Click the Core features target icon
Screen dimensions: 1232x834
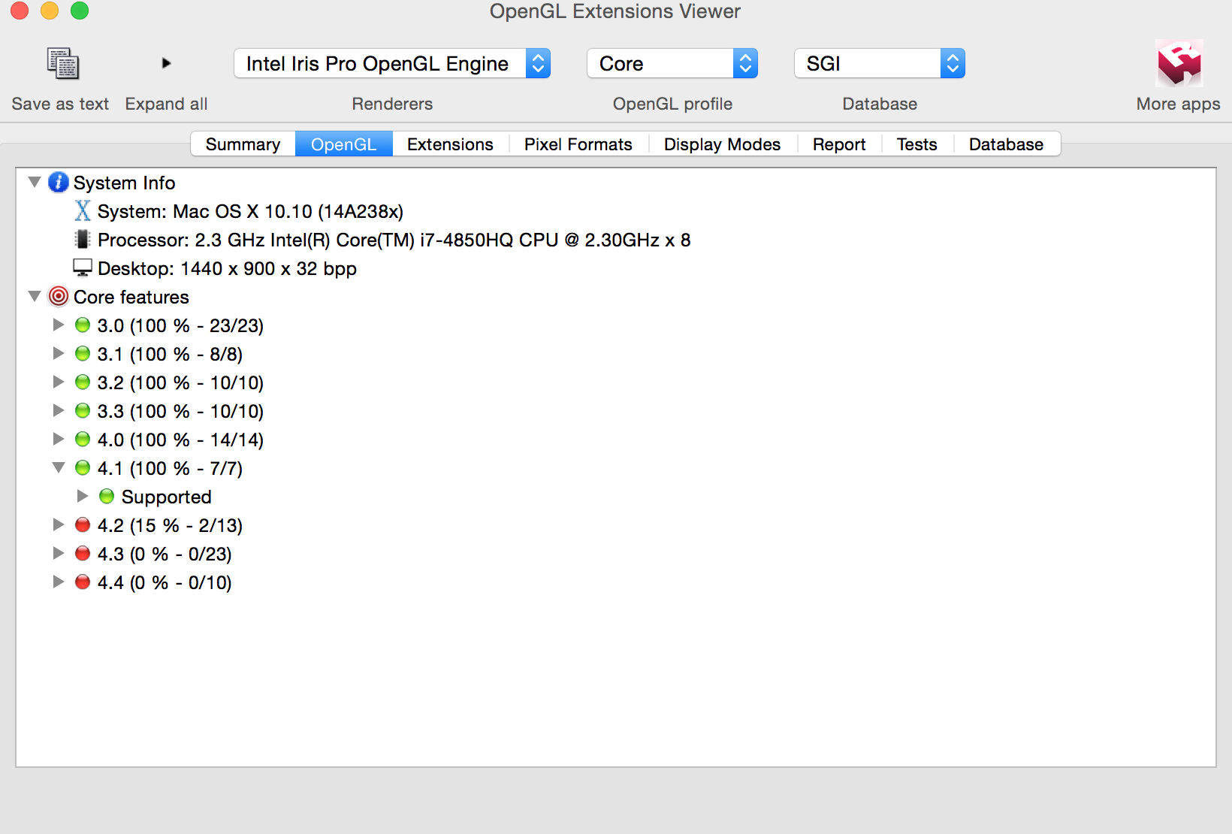pyautogui.click(x=59, y=297)
